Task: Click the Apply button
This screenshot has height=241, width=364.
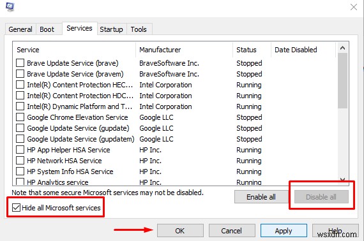Action: pyautogui.click(x=284, y=231)
